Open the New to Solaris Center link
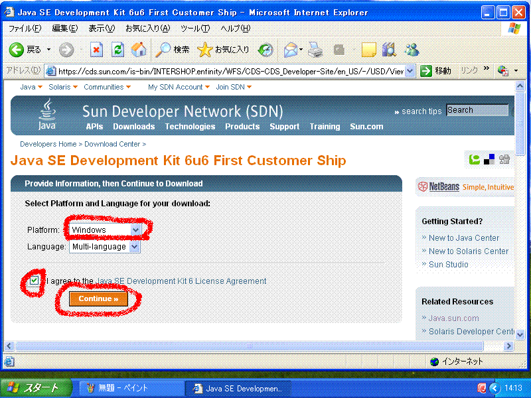 click(x=469, y=251)
